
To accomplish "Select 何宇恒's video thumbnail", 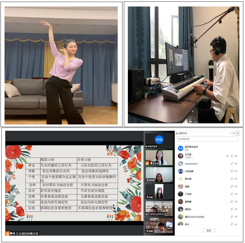I will tap(159, 174).
